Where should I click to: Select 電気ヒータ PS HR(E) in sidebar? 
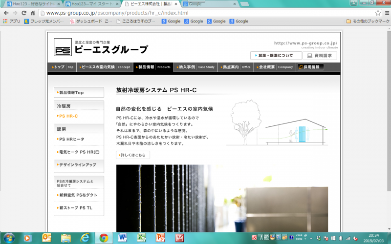point(79,152)
